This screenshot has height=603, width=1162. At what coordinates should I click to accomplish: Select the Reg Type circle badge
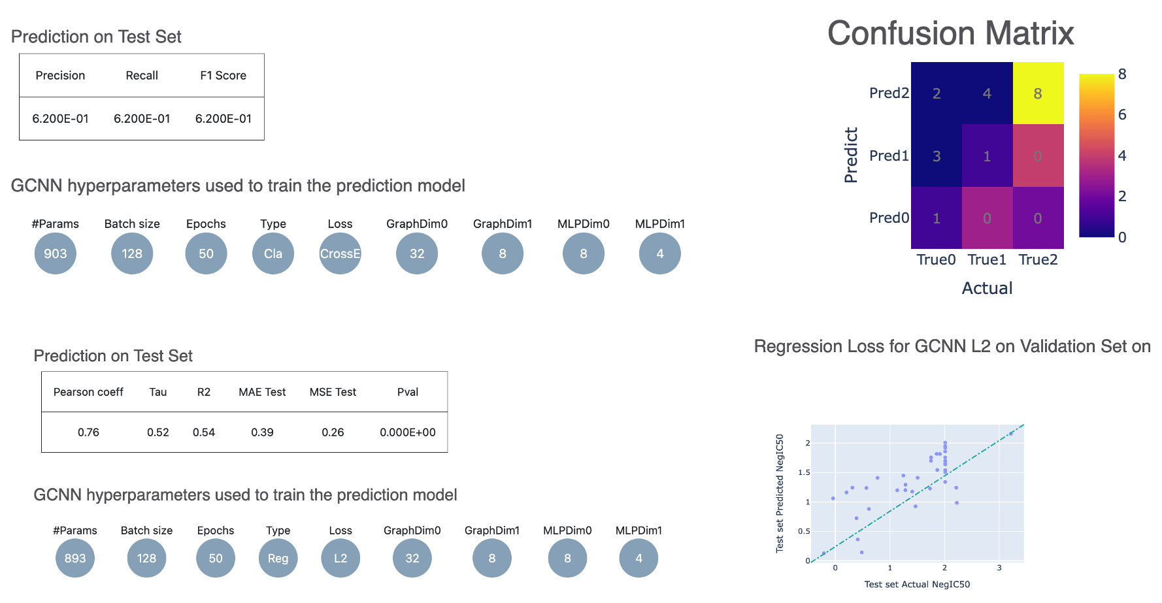[x=278, y=558]
